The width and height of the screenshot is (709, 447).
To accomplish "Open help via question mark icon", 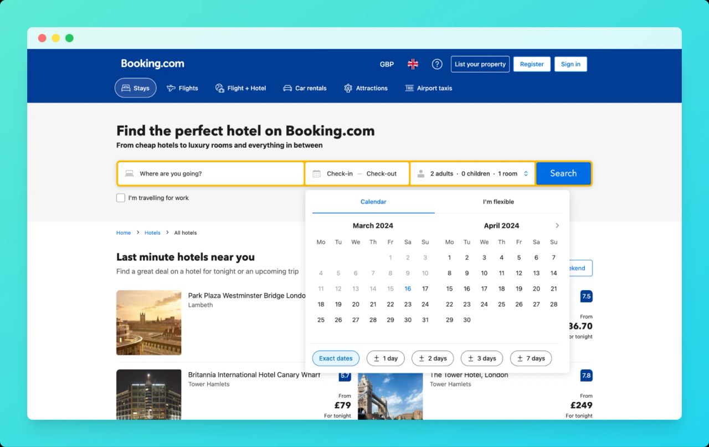I will (x=437, y=64).
